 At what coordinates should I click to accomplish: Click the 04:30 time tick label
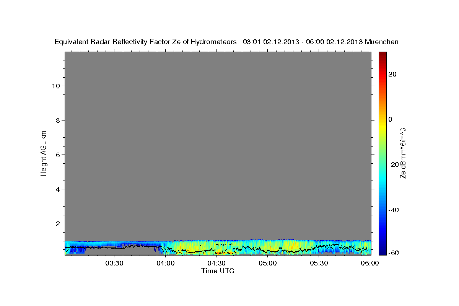[216, 263]
